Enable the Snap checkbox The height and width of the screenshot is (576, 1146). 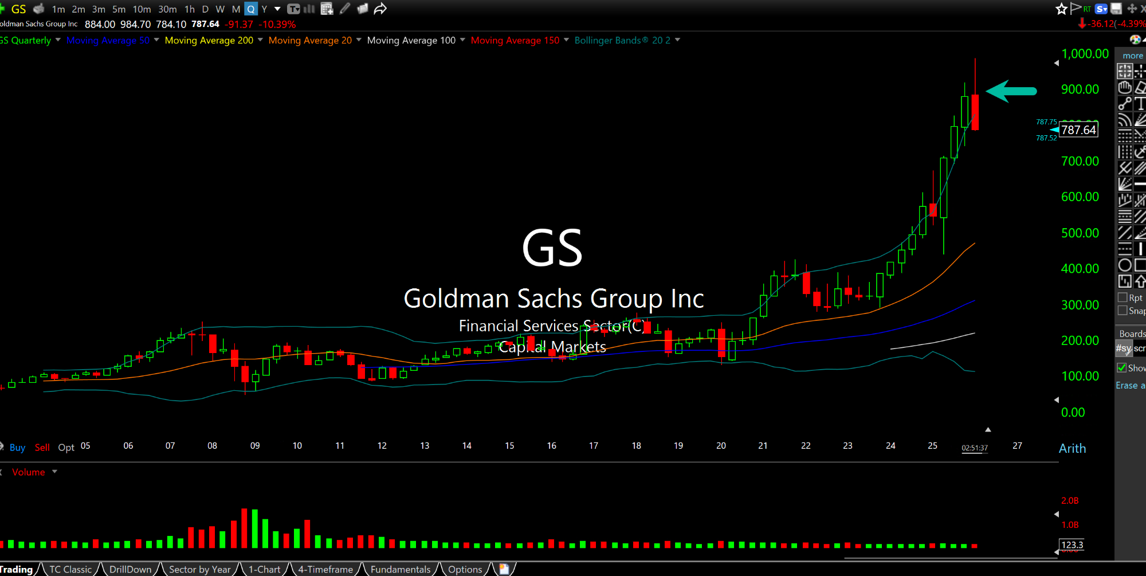(1123, 311)
